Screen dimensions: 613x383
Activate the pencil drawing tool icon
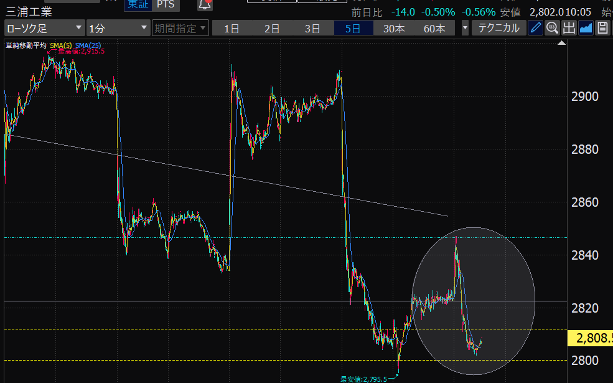[x=535, y=28]
